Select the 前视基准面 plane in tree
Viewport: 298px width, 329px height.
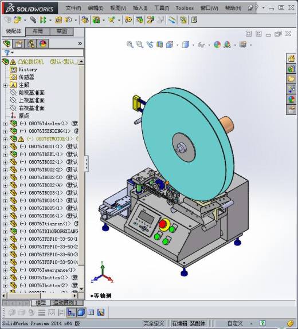(32, 93)
